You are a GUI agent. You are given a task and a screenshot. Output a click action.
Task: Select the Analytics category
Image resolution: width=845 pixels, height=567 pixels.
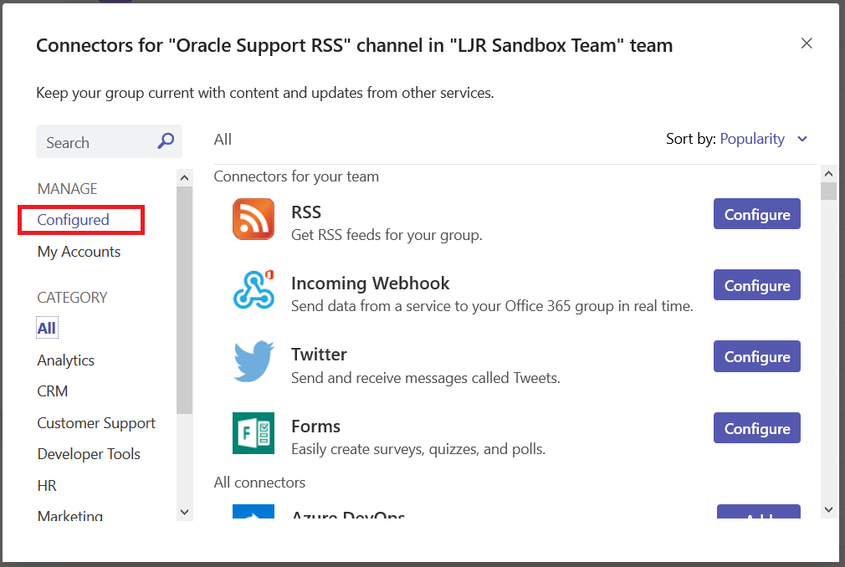pyautogui.click(x=66, y=360)
